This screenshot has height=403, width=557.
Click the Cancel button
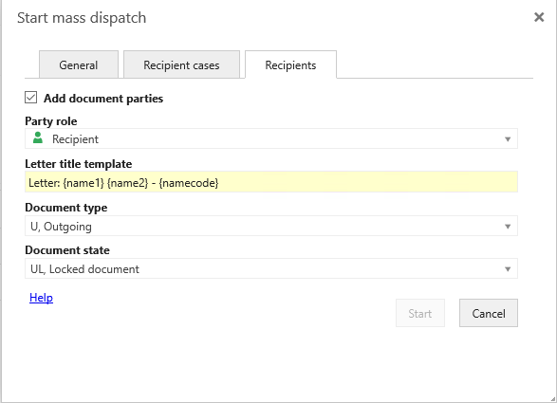tap(489, 313)
